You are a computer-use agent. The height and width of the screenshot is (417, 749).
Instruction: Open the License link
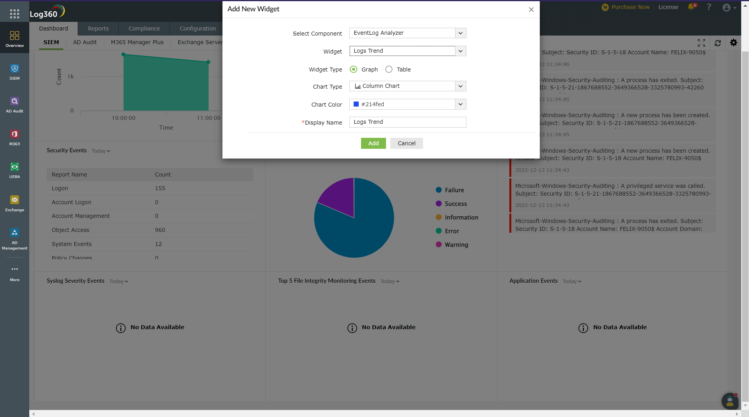(668, 7)
